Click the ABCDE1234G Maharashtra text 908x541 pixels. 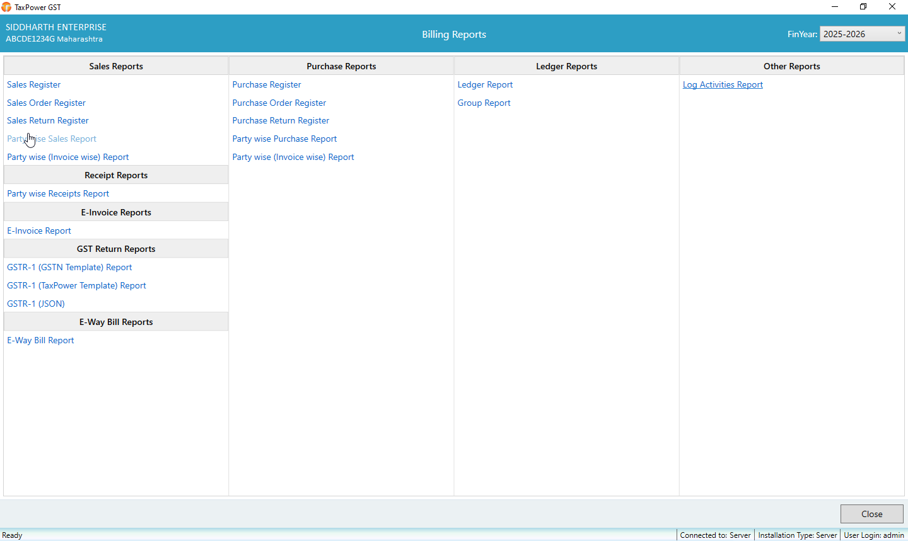pyautogui.click(x=54, y=39)
